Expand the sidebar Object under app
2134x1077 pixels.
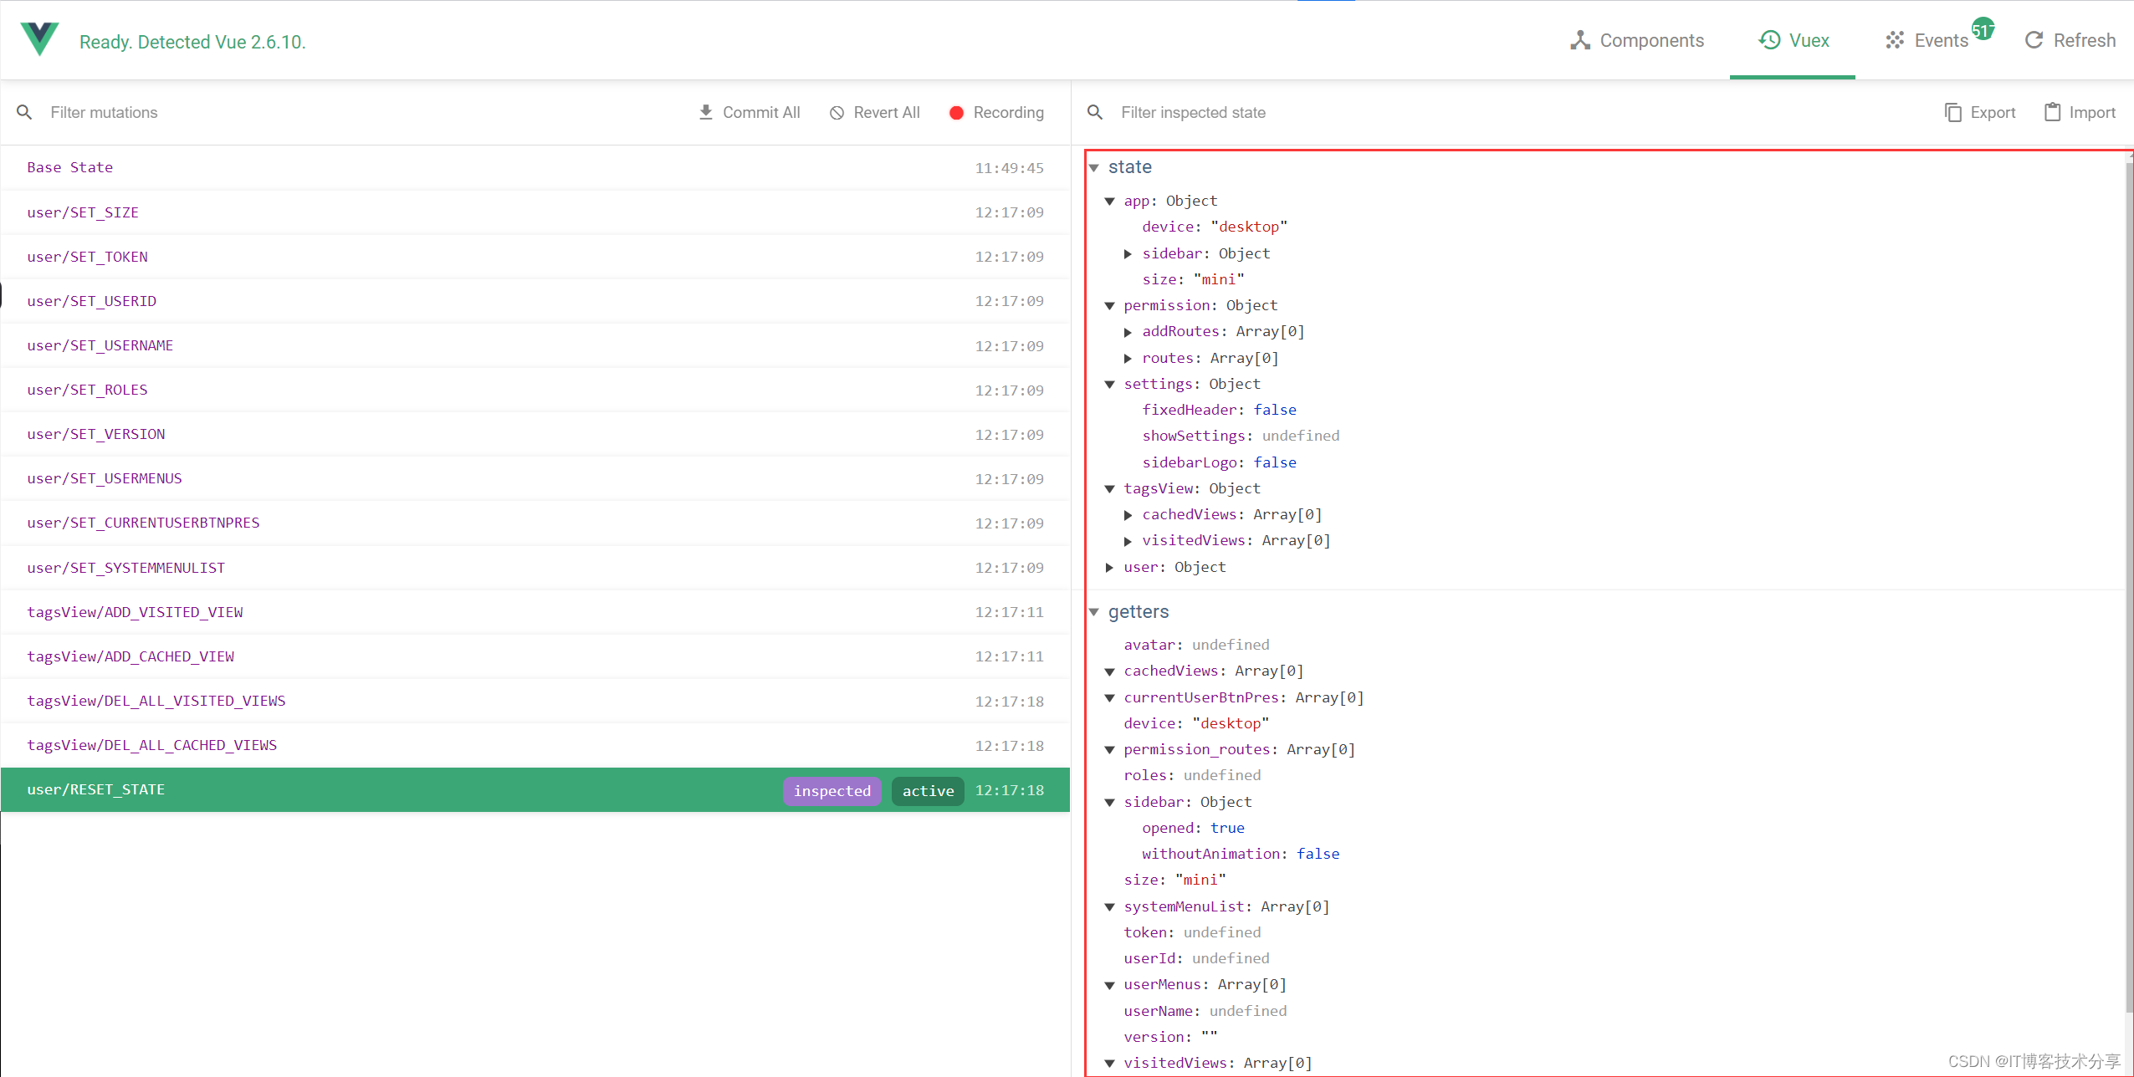coord(1128,253)
